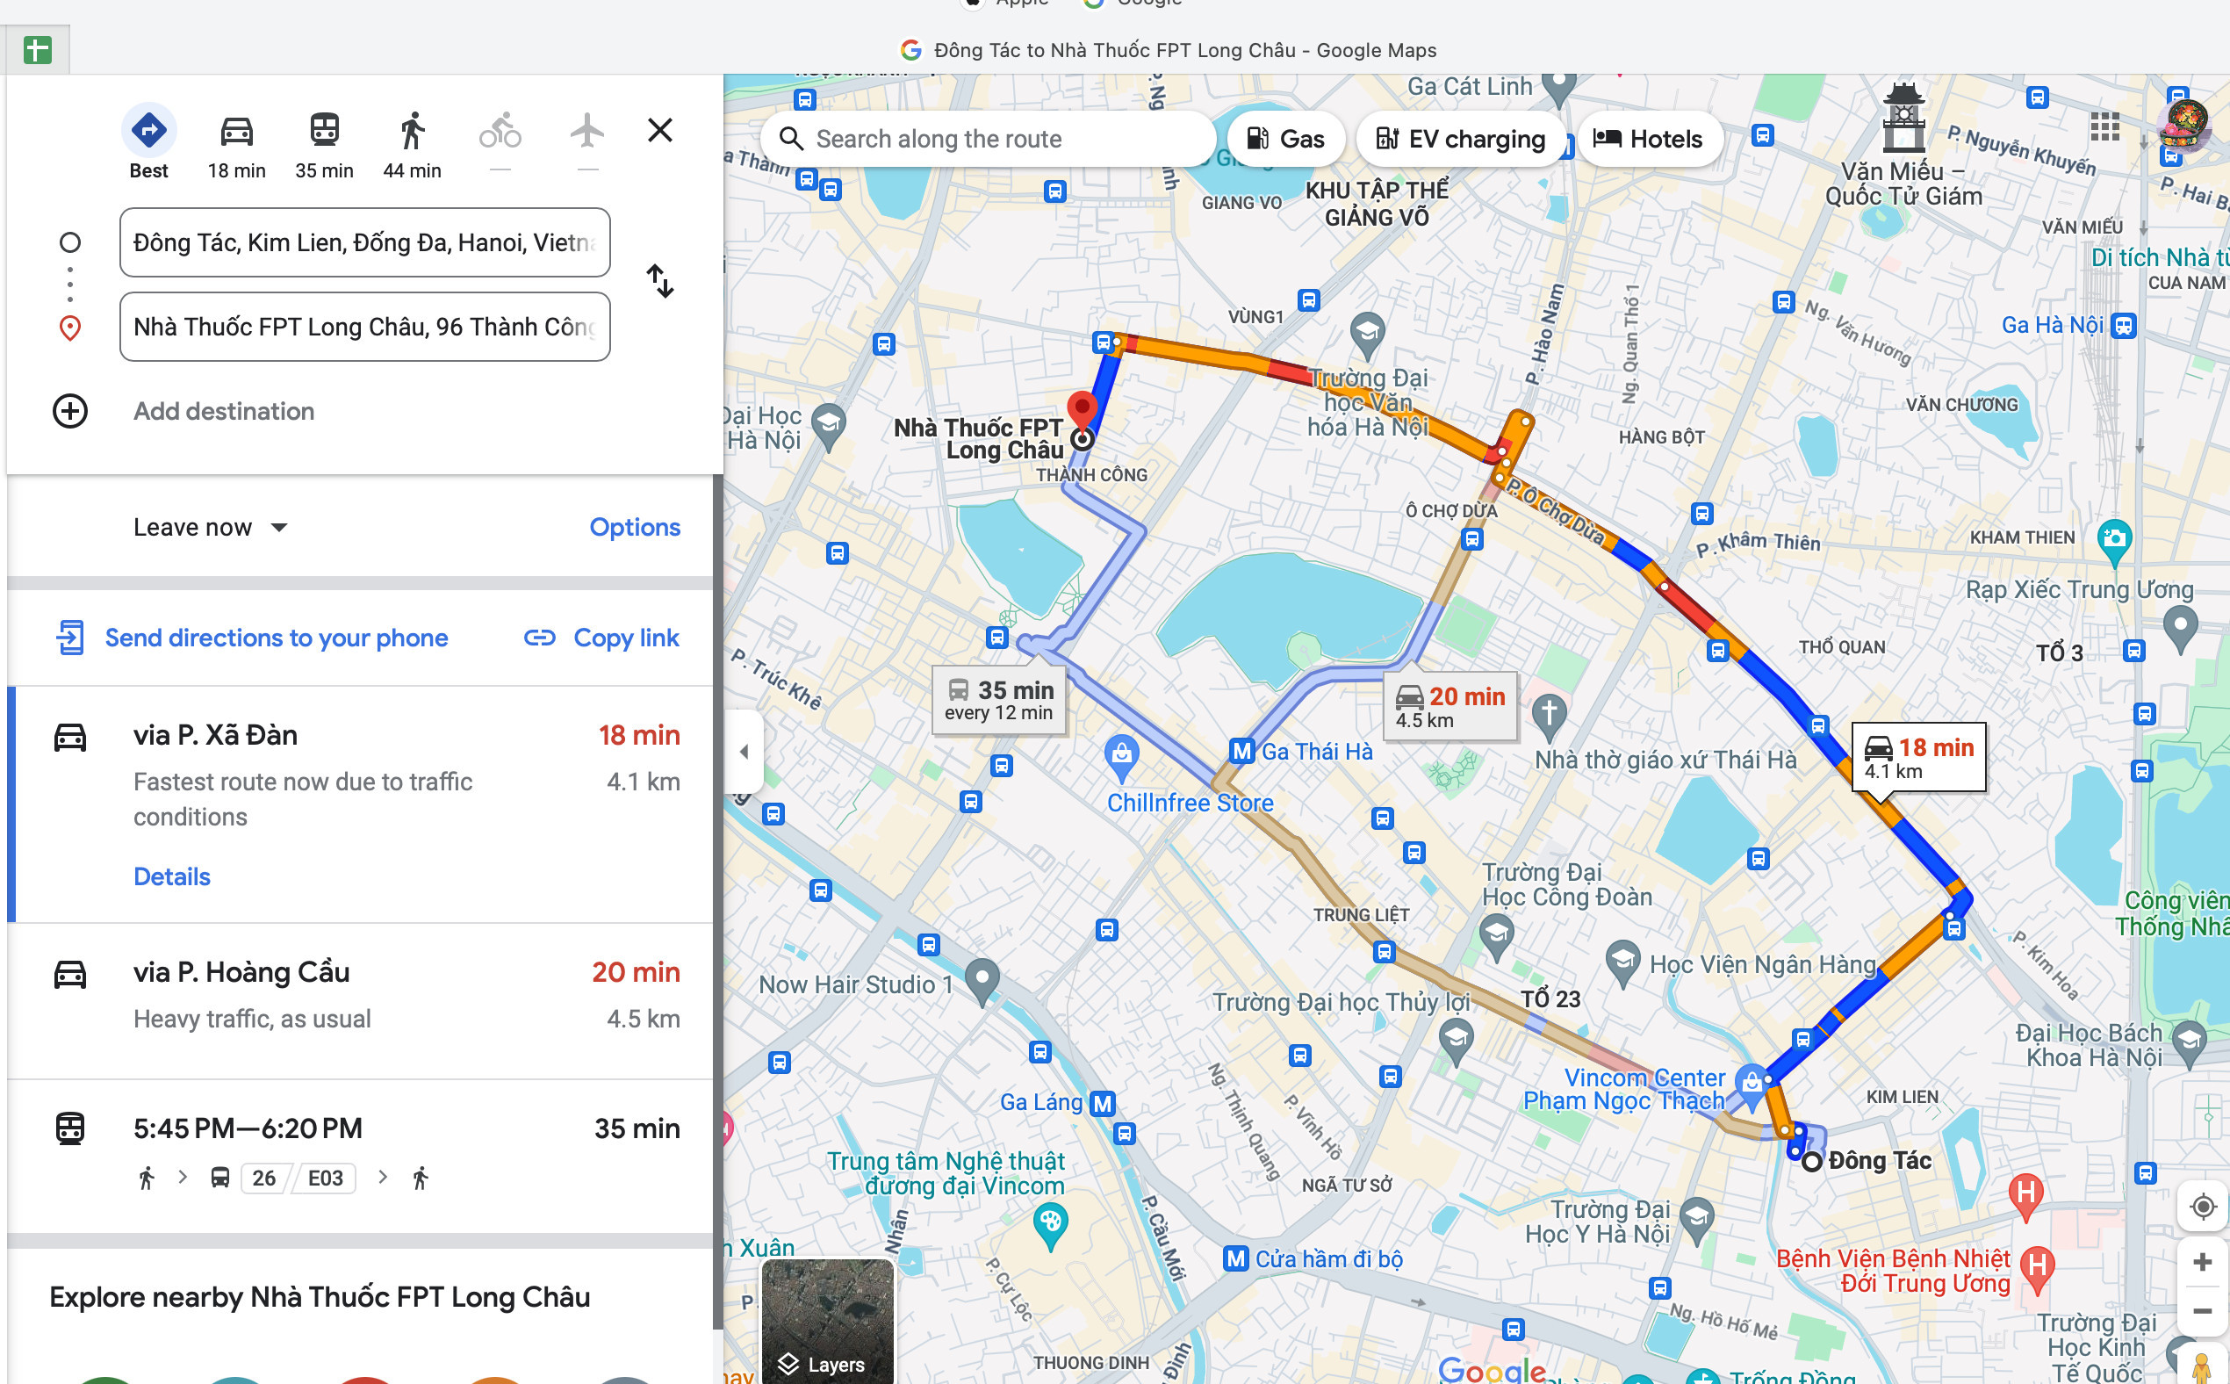Select the walking directions icon
This screenshot has height=1384, width=2230.
(x=411, y=129)
